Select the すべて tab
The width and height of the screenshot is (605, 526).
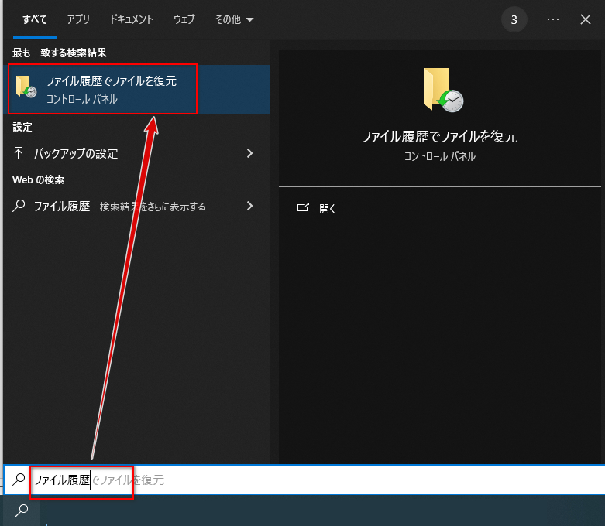click(x=34, y=19)
